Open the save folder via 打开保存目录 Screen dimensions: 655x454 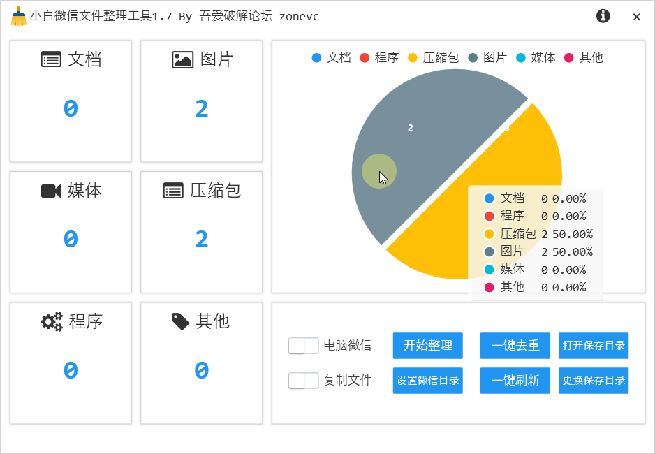[593, 346]
